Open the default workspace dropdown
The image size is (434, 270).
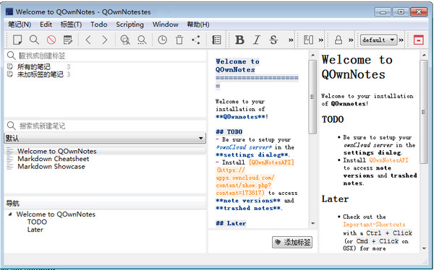click(x=378, y=40)
